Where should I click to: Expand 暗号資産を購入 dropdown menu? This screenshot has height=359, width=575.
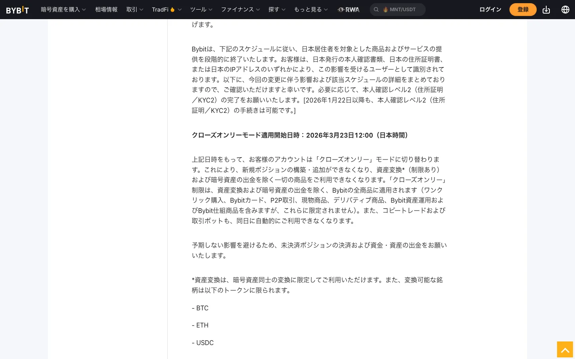pyautogui.click(x=63, y=10)
